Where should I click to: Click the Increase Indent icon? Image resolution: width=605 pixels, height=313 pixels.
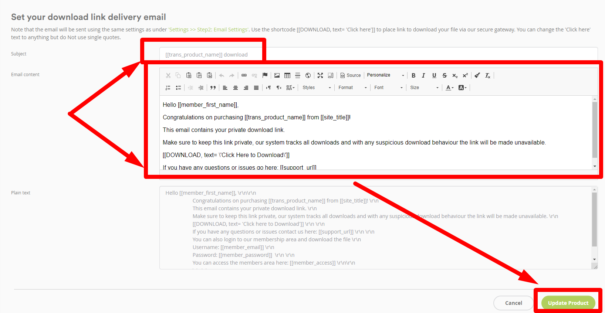[201, 88]
